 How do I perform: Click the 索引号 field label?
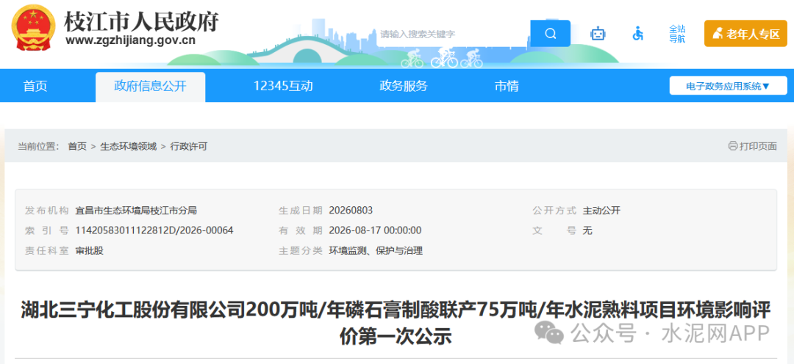46,230
